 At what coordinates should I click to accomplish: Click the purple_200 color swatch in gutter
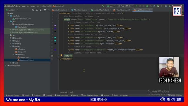pos(55,26)
